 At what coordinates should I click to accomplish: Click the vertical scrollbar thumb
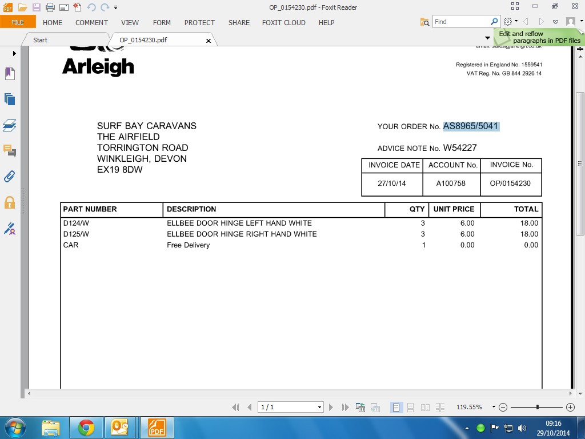click(x=580, y=163)
